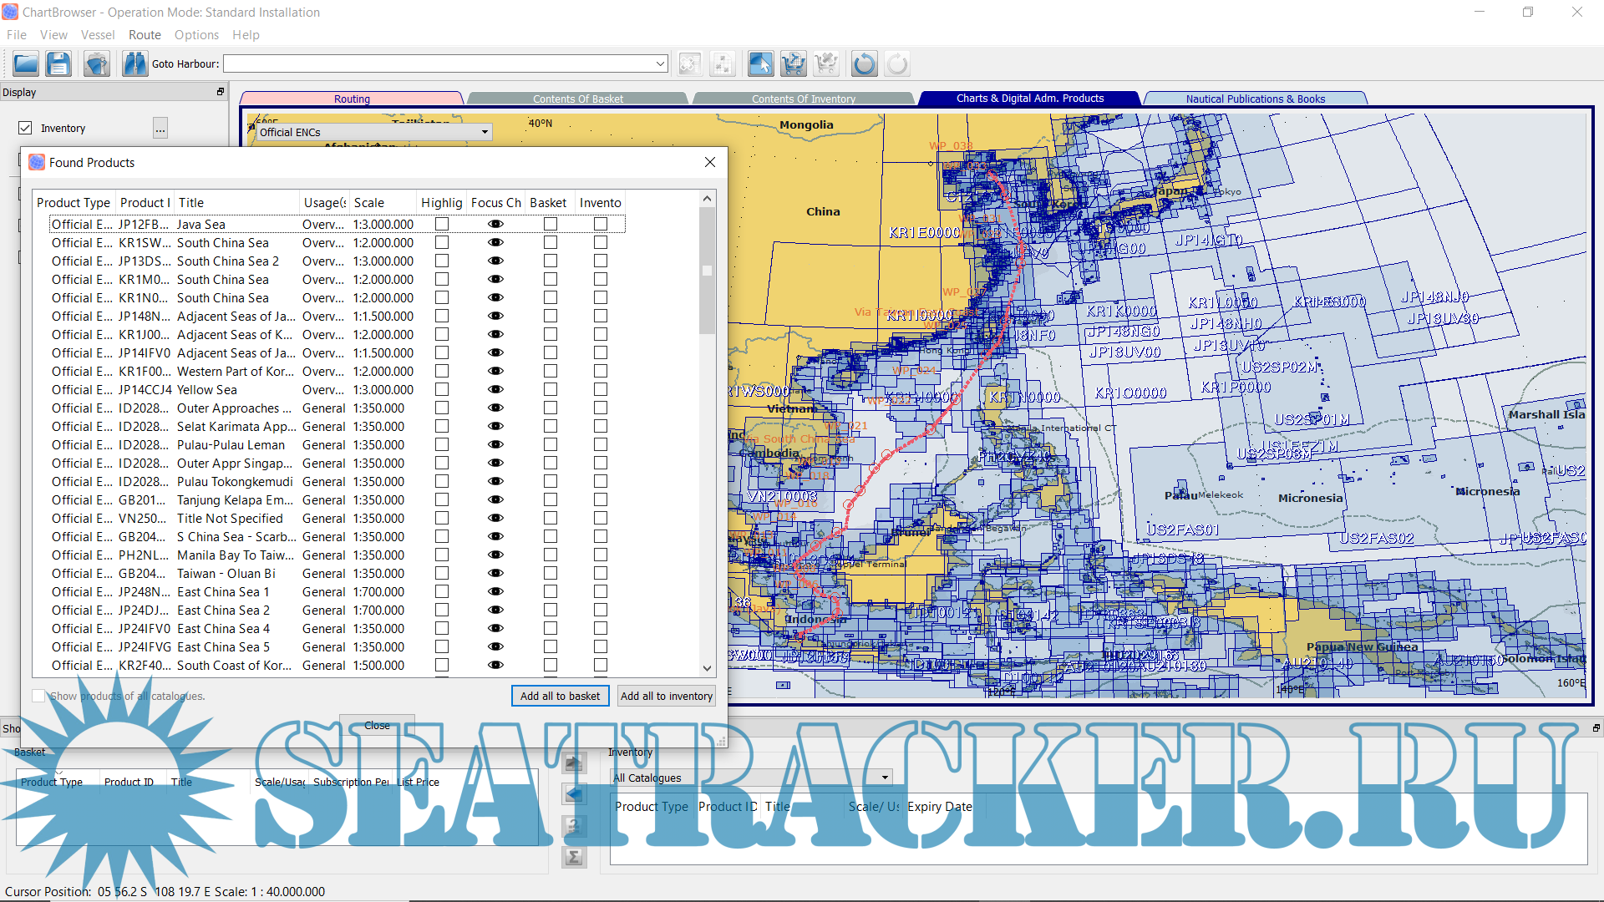Image resolution: width=1604 pixels, height=902 pixels.
Task: Click the binoculars search icon
Action: [x=134, y=63]
